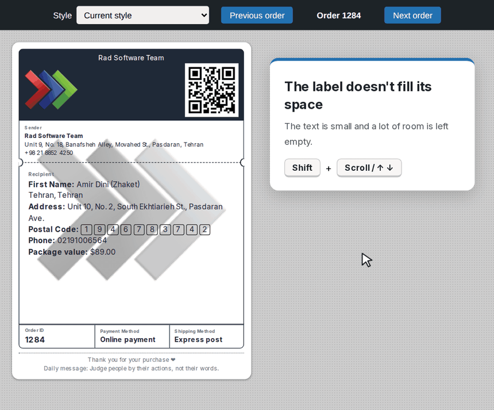Image resolution: width=494 pixels, height=410 pixels.
Task: Click the Order 1284 heading
Action: [339, 16]
